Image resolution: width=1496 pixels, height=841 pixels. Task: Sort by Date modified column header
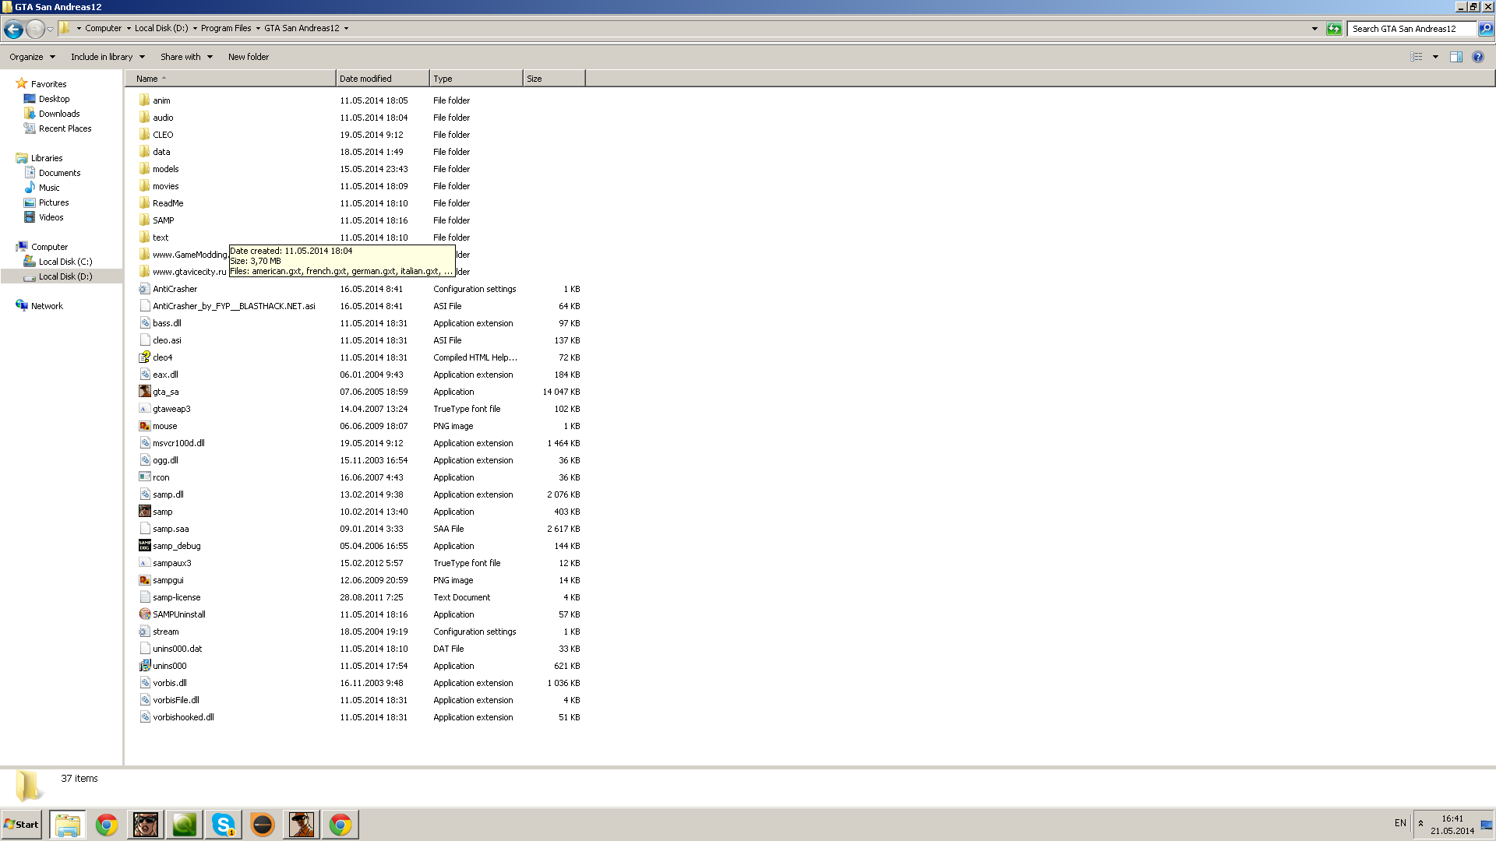click(382, 79)
